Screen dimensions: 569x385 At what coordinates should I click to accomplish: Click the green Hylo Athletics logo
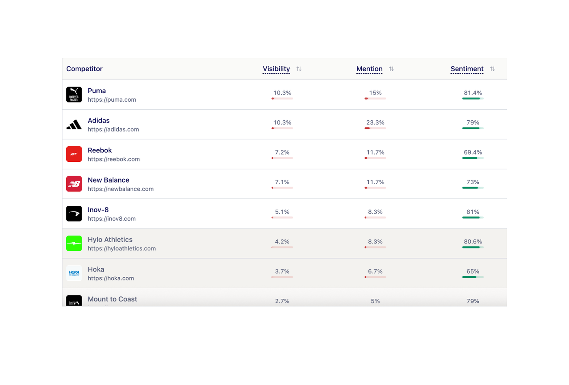coord(74,244)
